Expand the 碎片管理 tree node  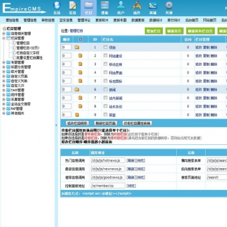4,71
